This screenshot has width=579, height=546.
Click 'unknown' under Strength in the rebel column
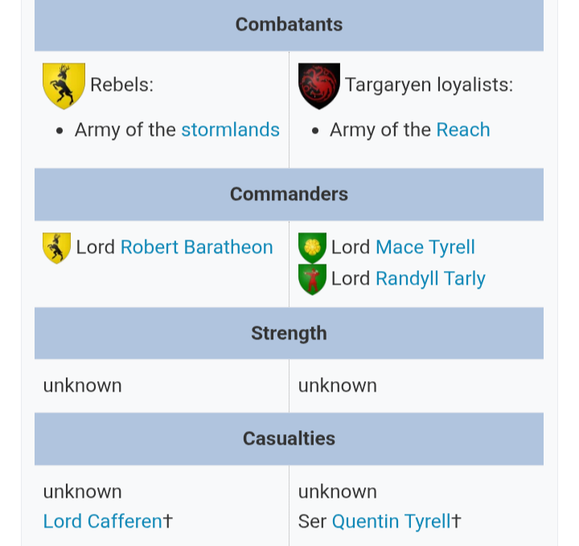pos(82,386)
